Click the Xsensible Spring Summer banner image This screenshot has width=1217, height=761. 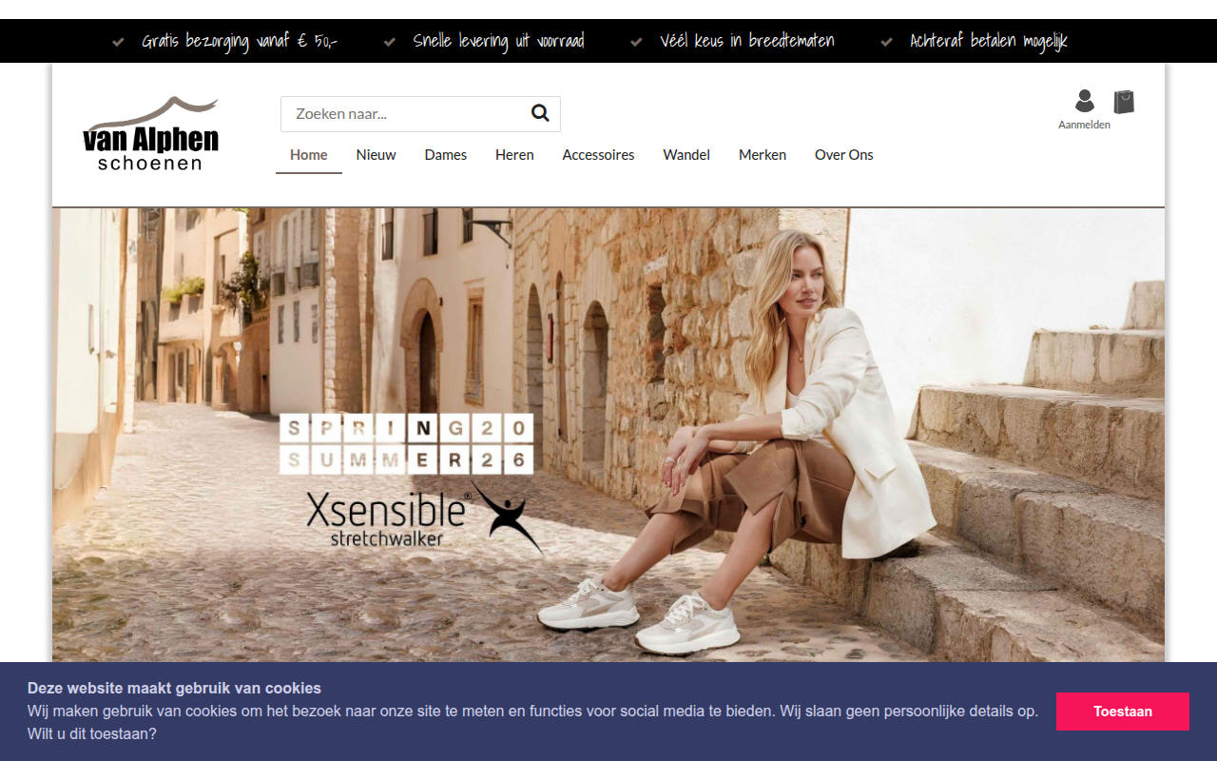pos(608,436)
